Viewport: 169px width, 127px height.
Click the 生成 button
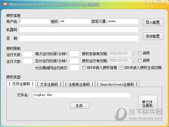(x=79, y=106)
